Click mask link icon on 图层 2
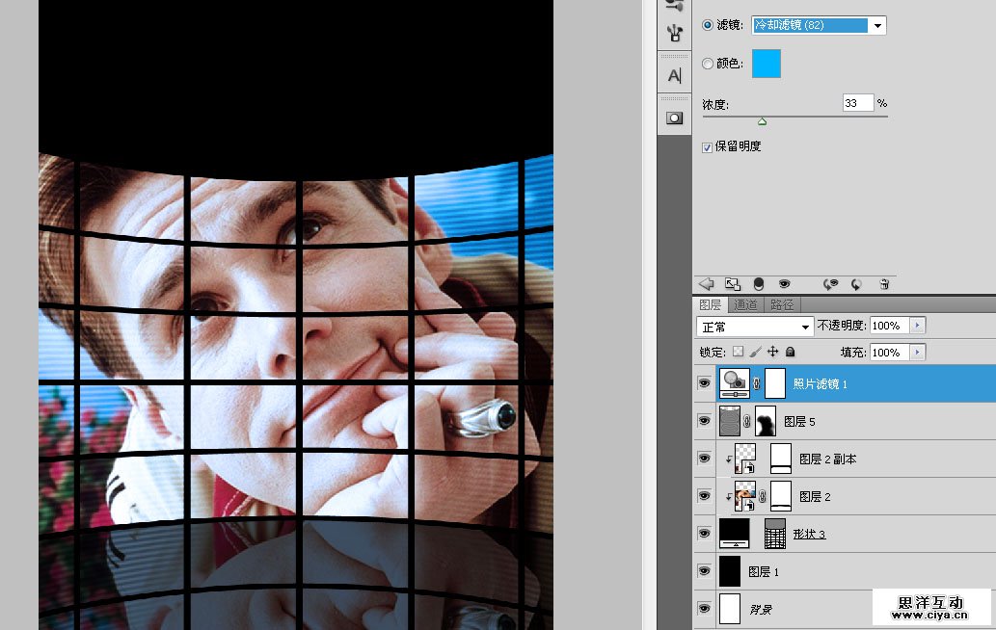Image resolution: width=996 pixels, height=630 pixels. pyautogui.click(x=763, y=496)
